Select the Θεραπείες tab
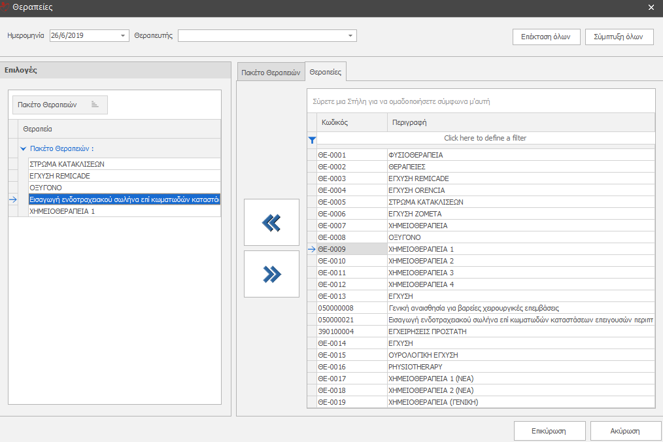Viewport: 663px width, 442px height. [326, 72]
